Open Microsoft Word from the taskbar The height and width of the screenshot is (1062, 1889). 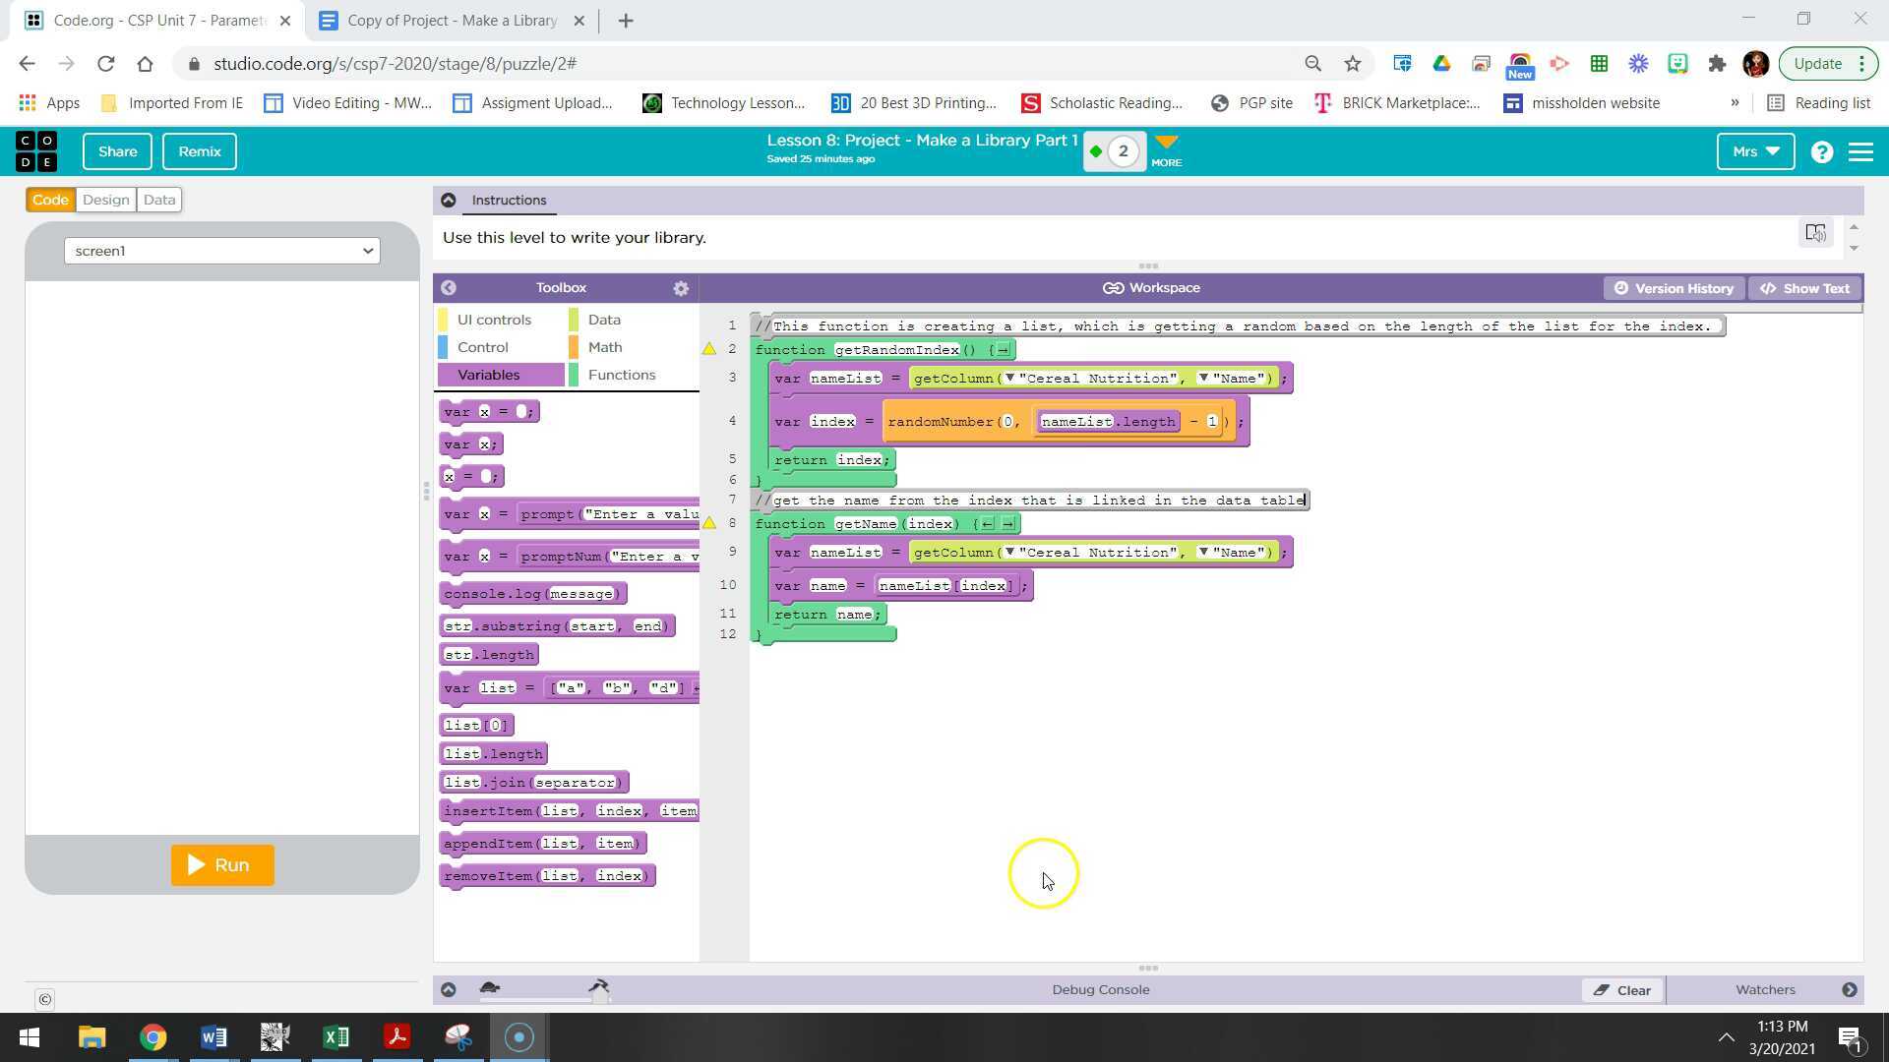coord(213,1036)
